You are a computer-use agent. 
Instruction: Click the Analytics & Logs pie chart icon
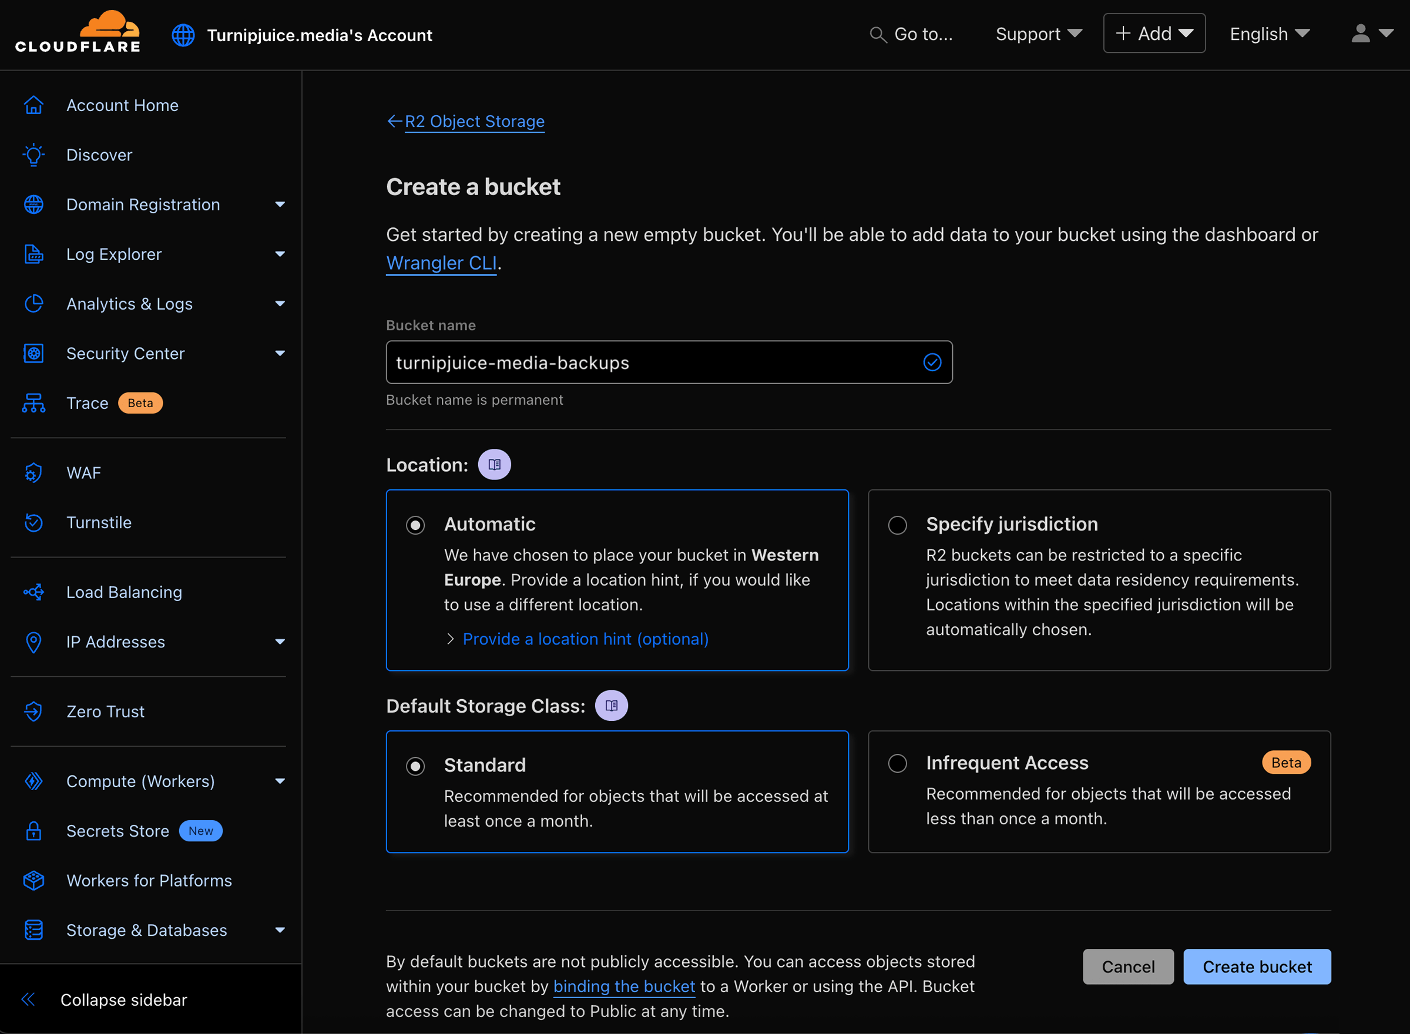tap(34, 304)
